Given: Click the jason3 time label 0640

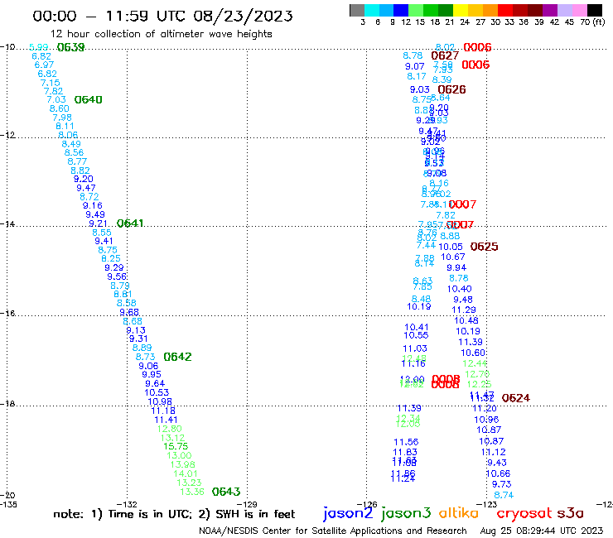Looking at the screenshot, I should (89, 100).
